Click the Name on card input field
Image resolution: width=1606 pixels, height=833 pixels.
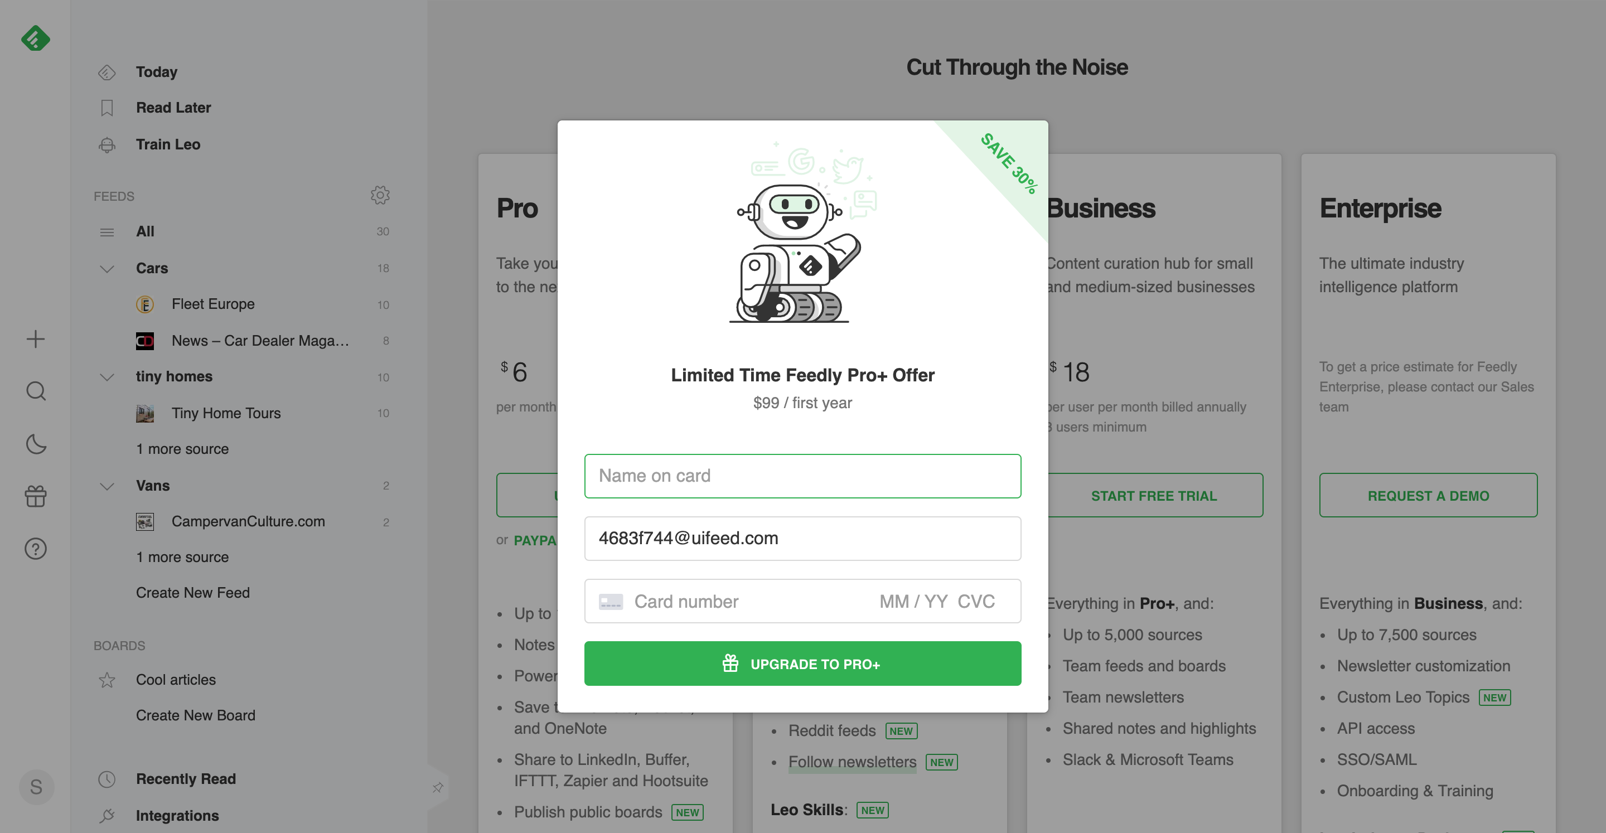pos(803,475)
